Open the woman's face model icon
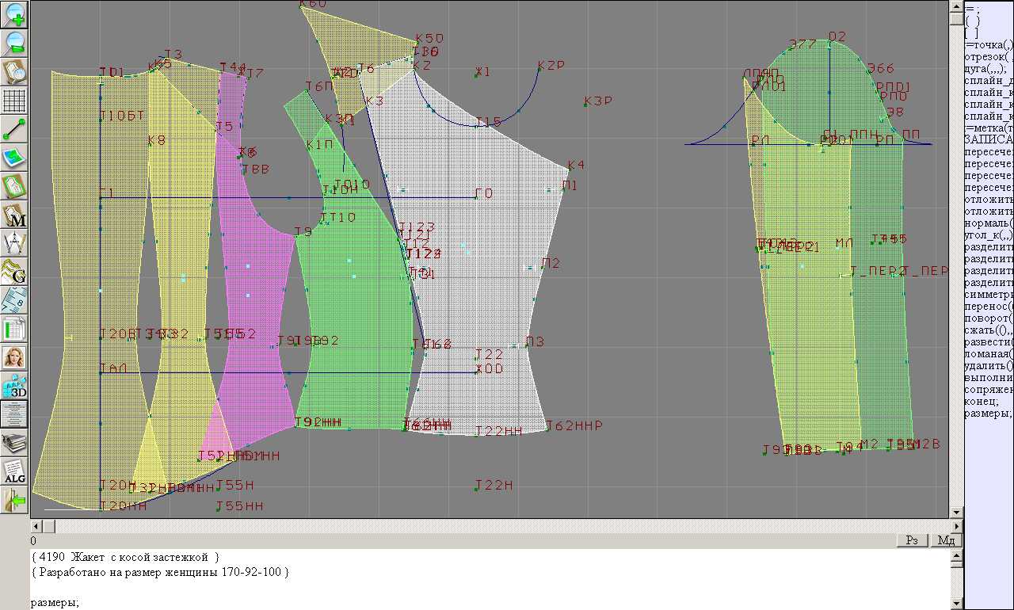 coord(15,357)
